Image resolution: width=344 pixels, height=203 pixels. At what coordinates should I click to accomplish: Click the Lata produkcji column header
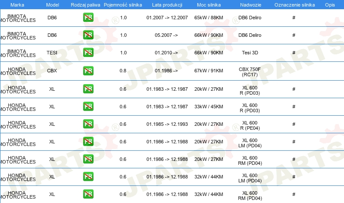[x=167, y=5]
